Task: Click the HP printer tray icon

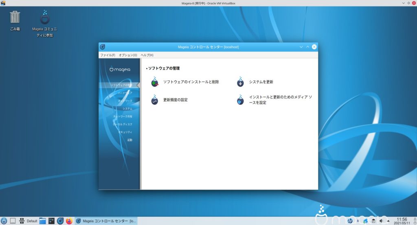Action: [350, 221]
